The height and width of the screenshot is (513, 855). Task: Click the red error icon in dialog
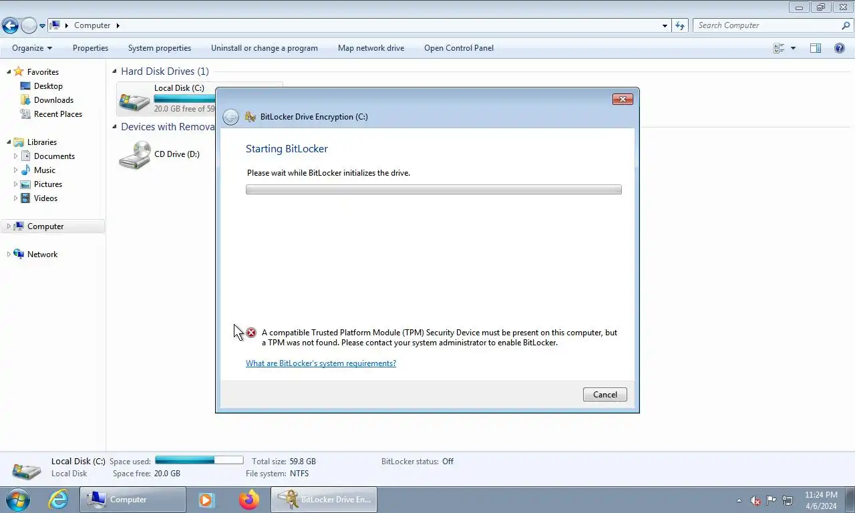251,333
